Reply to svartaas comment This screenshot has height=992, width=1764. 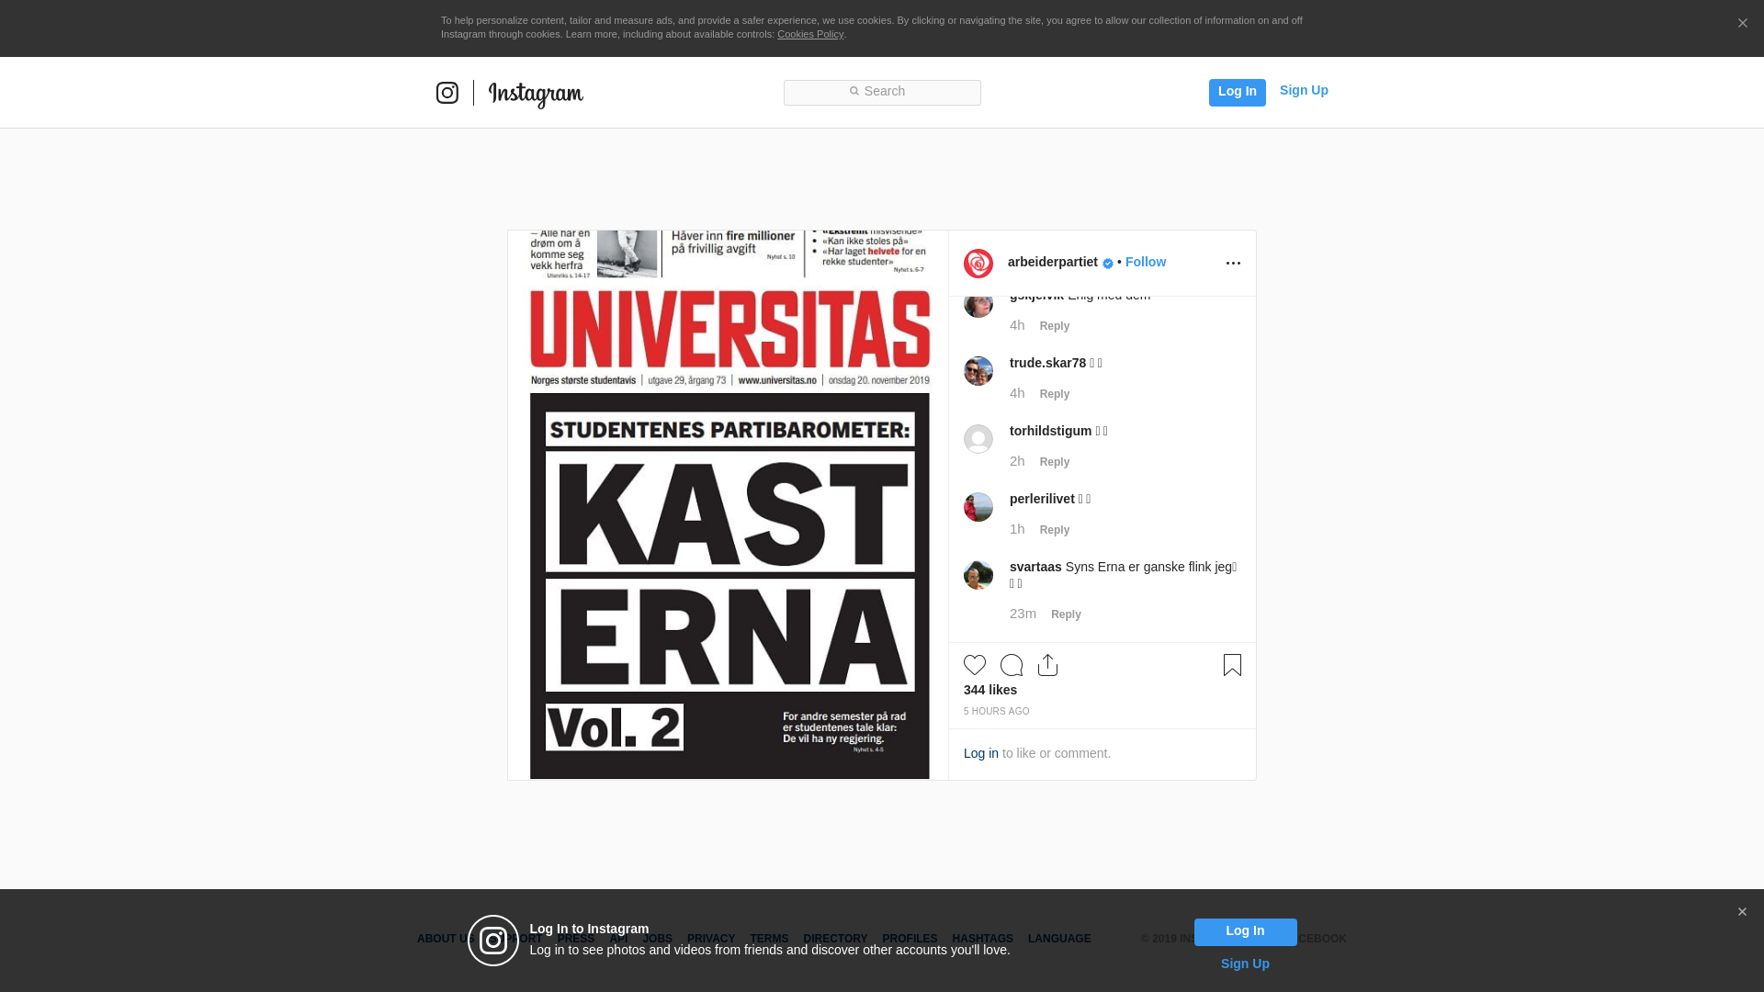pyautogui.click(x=1066, y=614)
